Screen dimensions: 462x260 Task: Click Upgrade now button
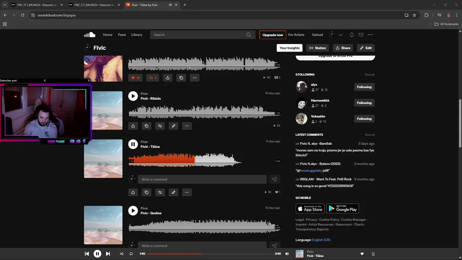(273, 35)
